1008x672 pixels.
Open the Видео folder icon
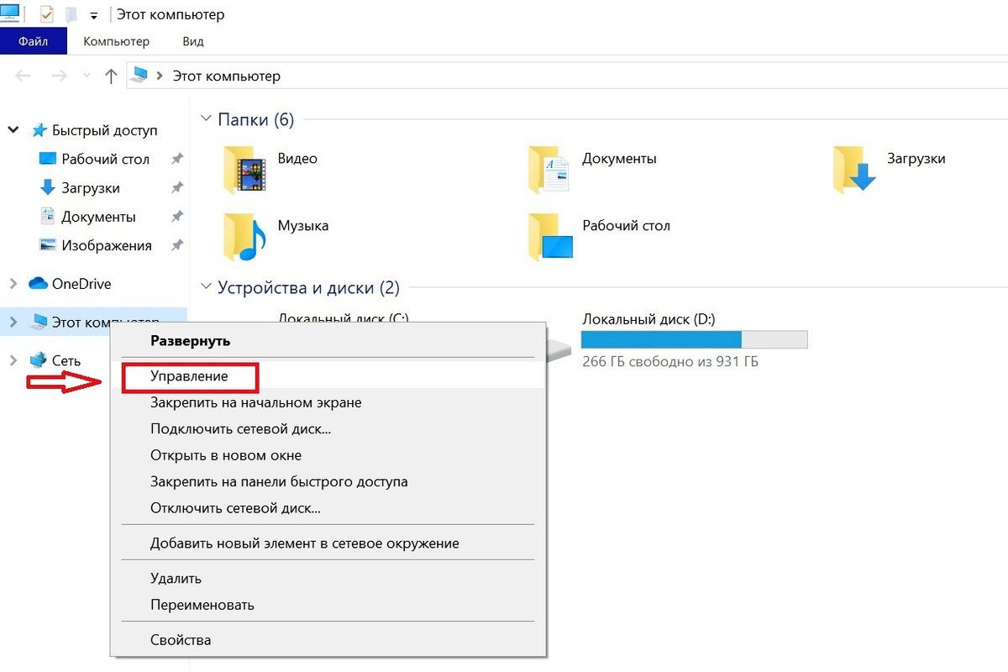click(x=245, y=170)
